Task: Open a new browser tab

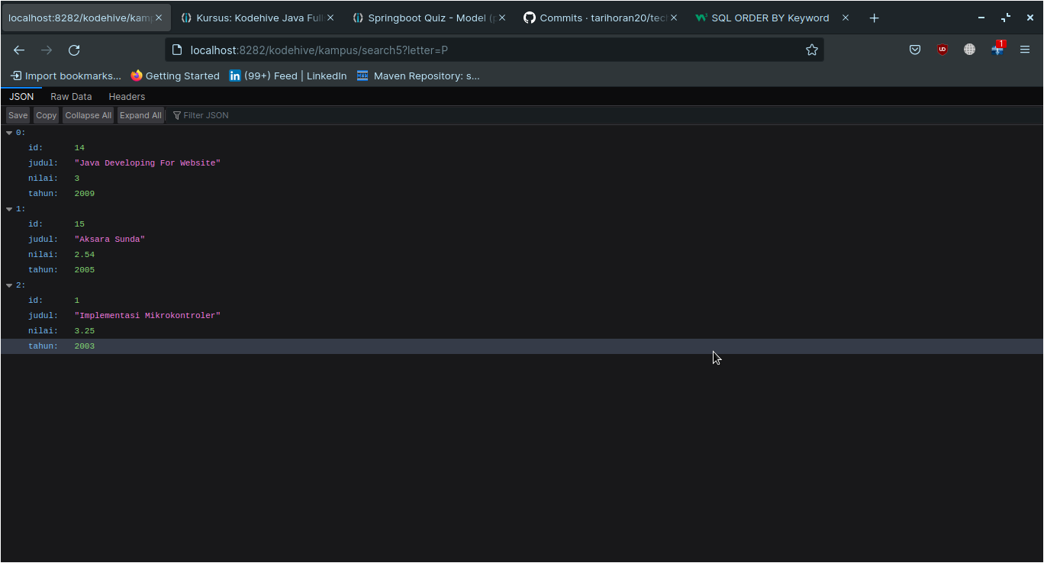Action: click(x=874, y=17)
